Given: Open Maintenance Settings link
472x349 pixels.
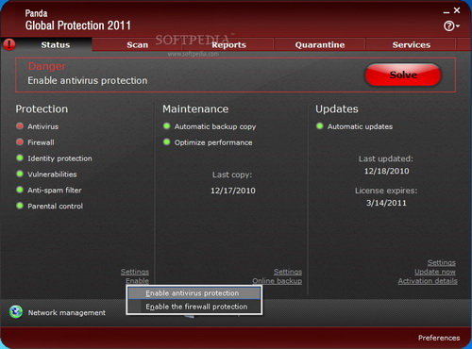Looking at the screenshot, I should click(288, 272).
